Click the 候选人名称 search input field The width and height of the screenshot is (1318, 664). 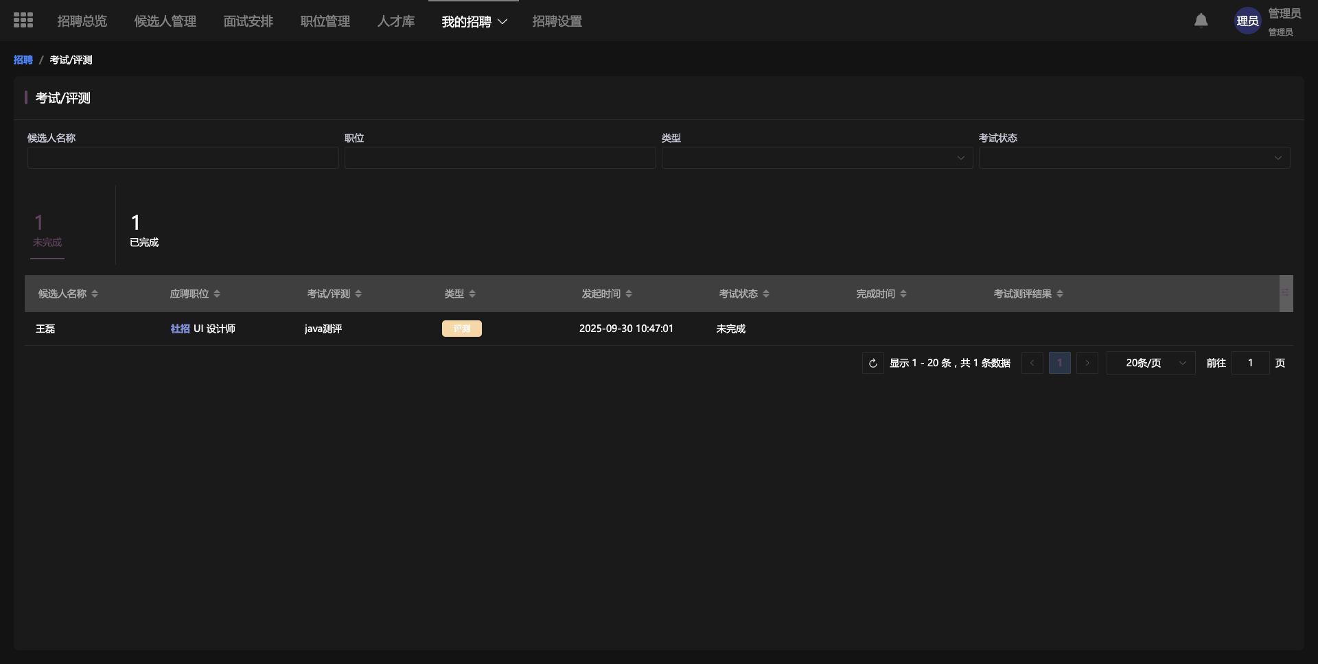pyautogui.click(x=183, y=158)
